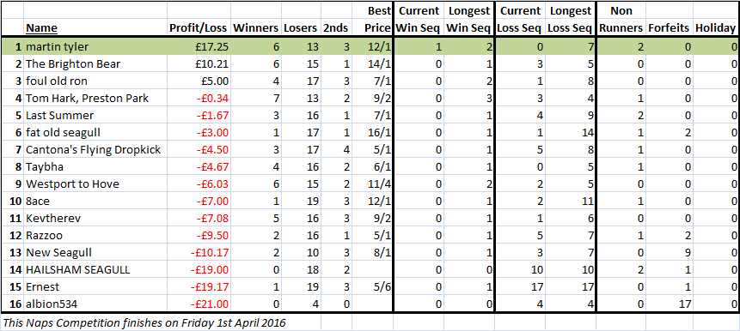
Task: Click martin tyler's £17.25 profit cell
Action: pos(199,46)
